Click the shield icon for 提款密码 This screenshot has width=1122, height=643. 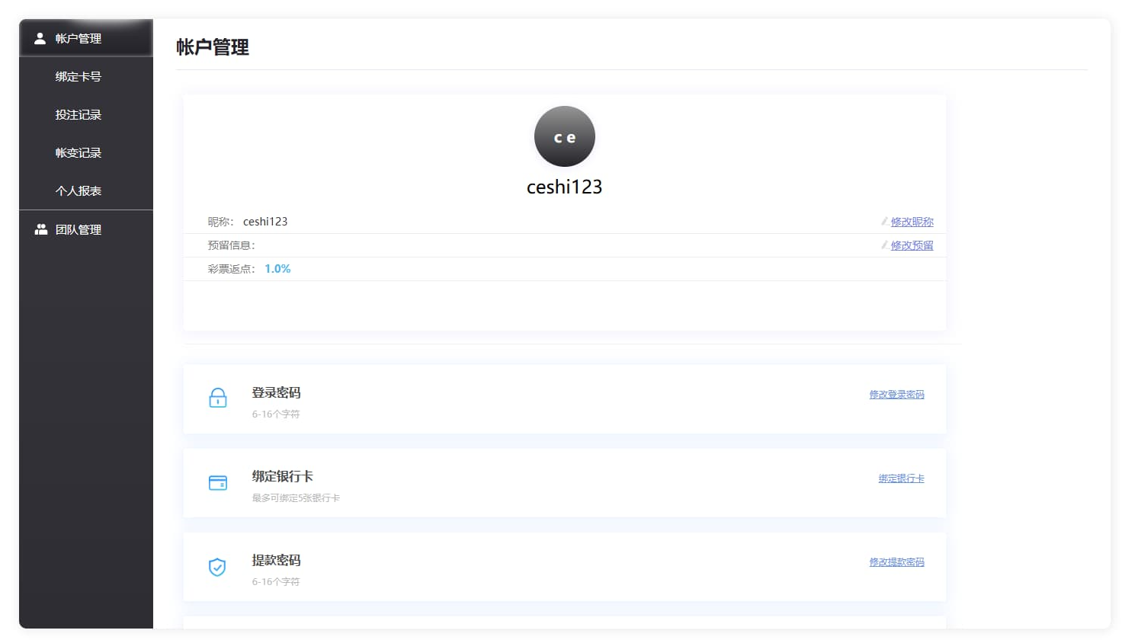217,567
